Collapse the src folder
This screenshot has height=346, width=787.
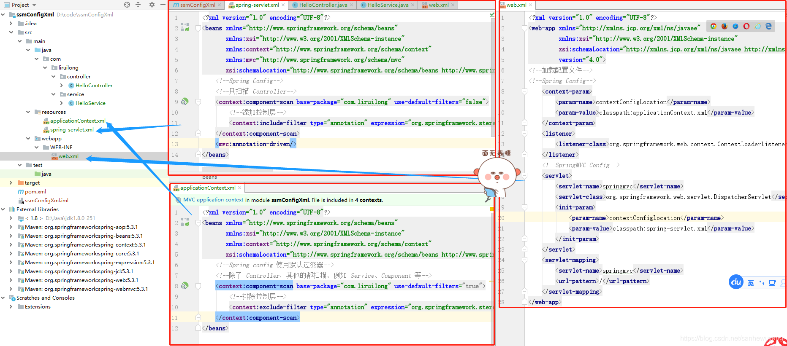(11, 32)
